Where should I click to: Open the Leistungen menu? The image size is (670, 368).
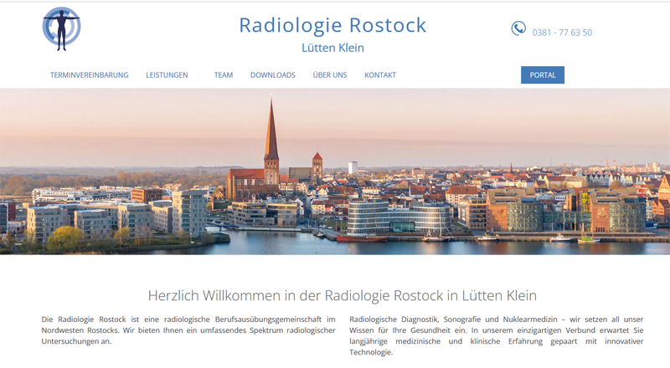167,75
